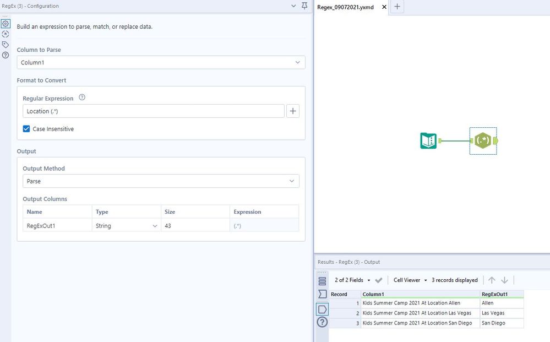Click the help icon in the results sidebar

point(322,322)
